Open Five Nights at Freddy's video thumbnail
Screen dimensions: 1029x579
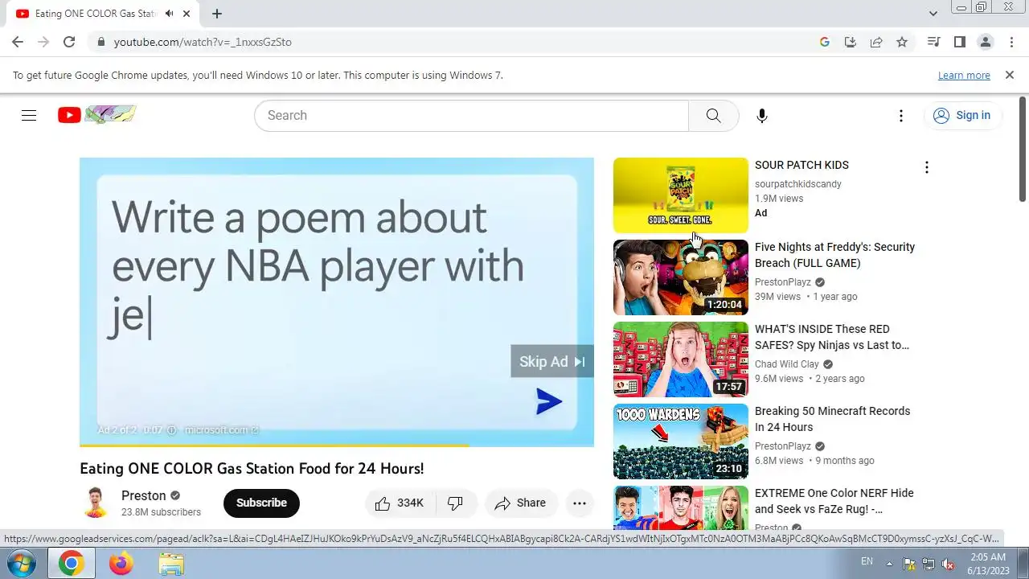tap(681, 277)
